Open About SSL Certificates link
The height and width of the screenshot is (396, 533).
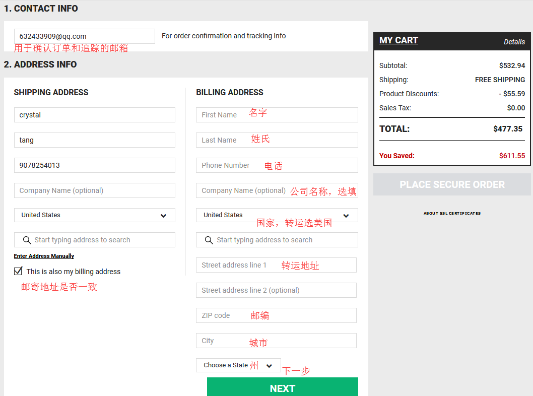point(452,213)
